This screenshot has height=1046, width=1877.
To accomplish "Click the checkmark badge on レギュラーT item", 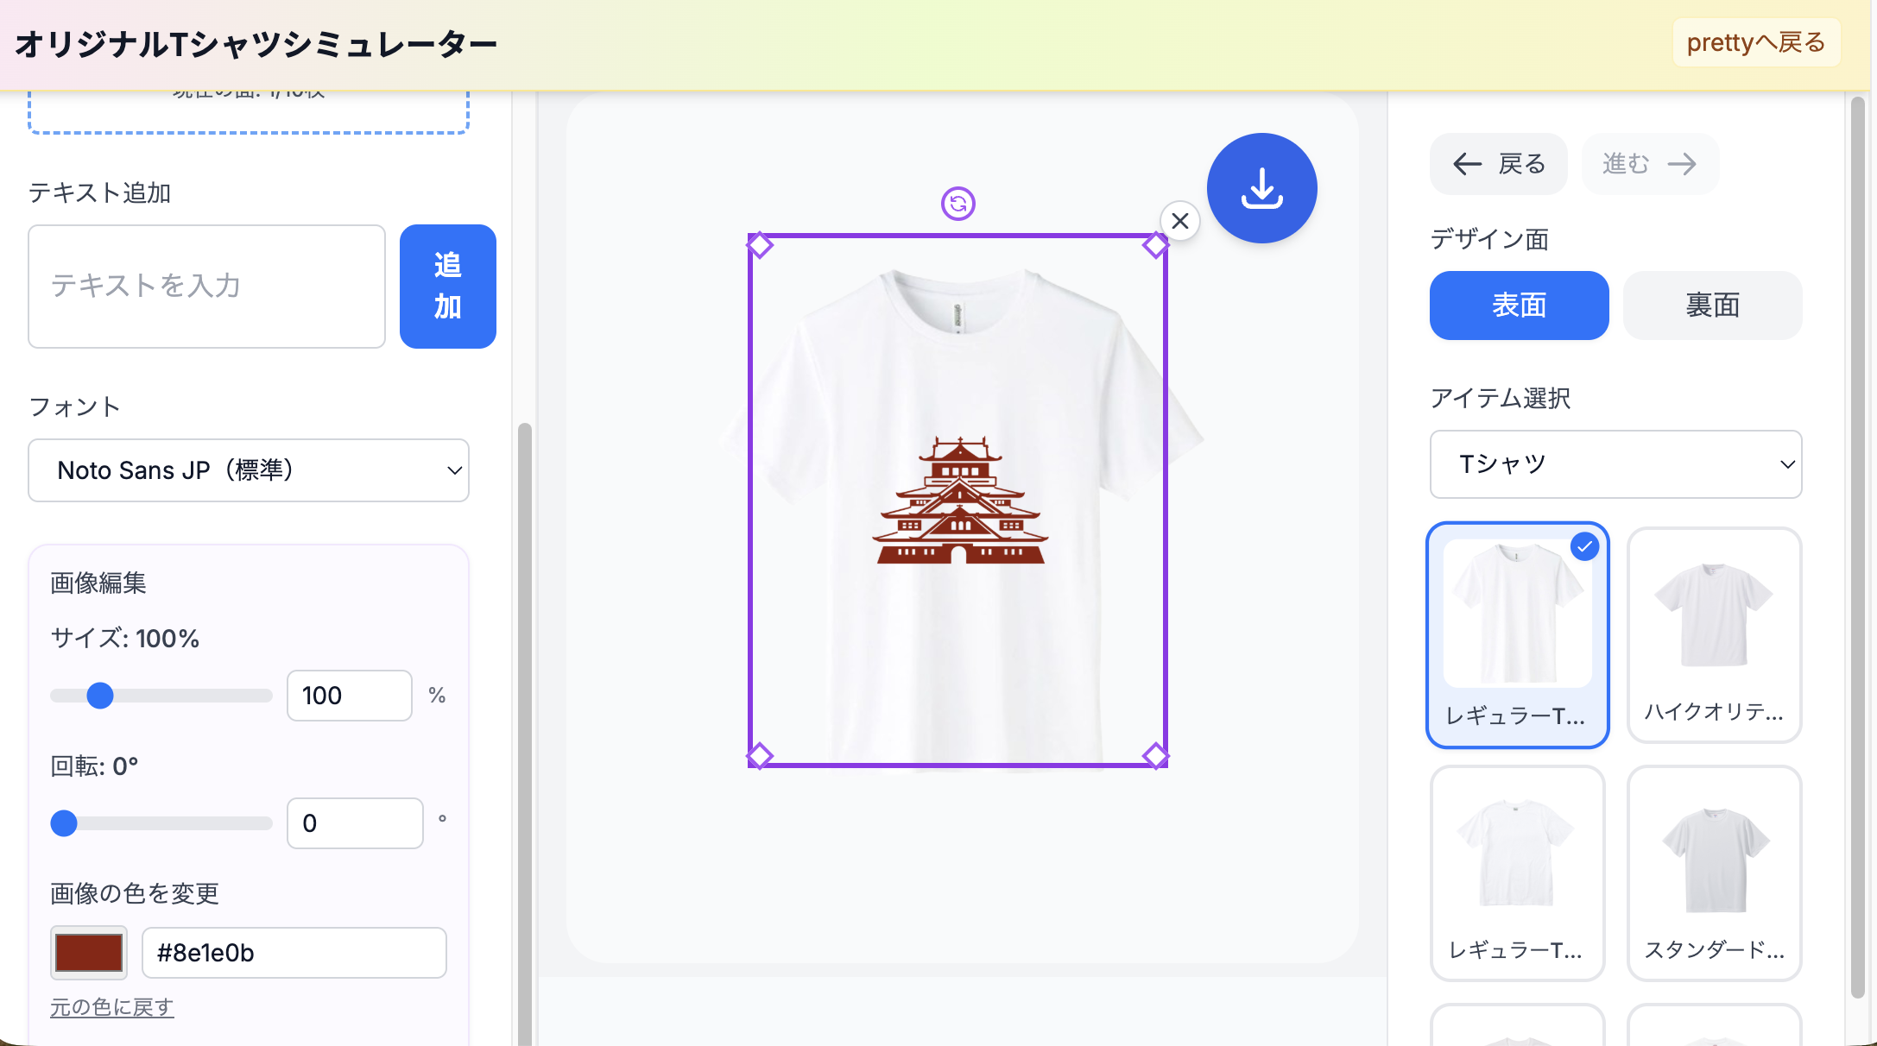I will click(1584, 545).
